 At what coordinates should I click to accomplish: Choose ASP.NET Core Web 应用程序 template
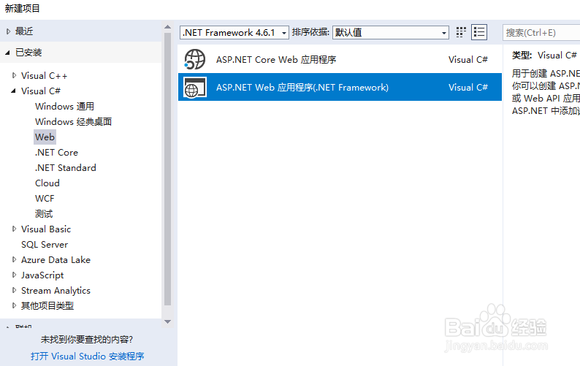[340, 59]
